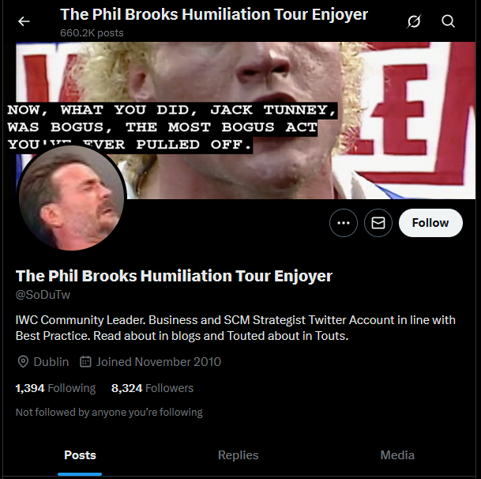Click the IWC Community Leader bio text
The image size is (481, 479).
click(235, 328)
